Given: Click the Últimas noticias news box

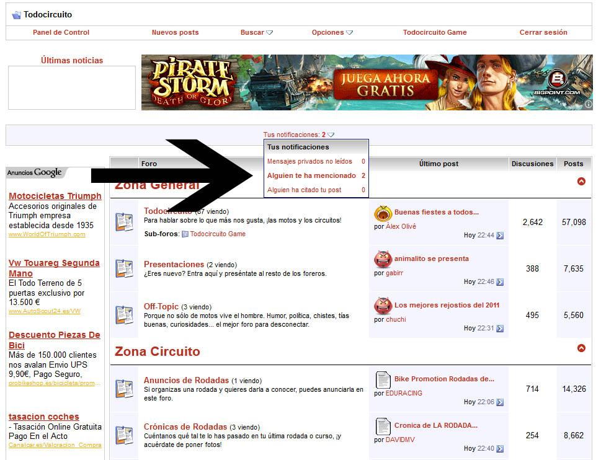Looking at the screenshot, I should tap(72, 87).
